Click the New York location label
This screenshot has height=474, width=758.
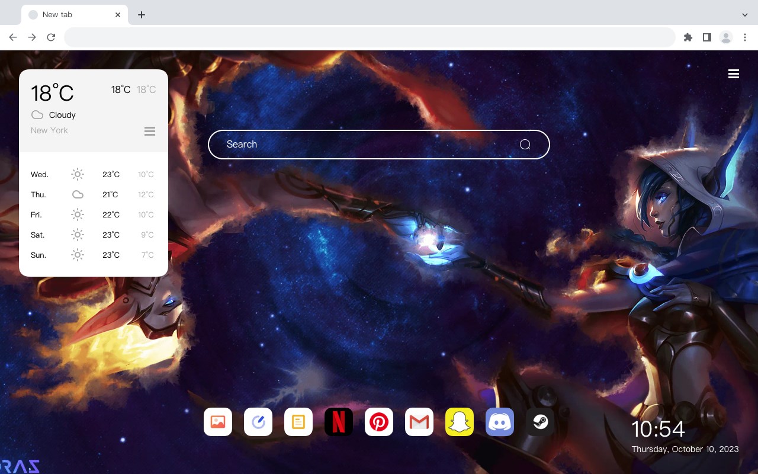tap(49, 130)
